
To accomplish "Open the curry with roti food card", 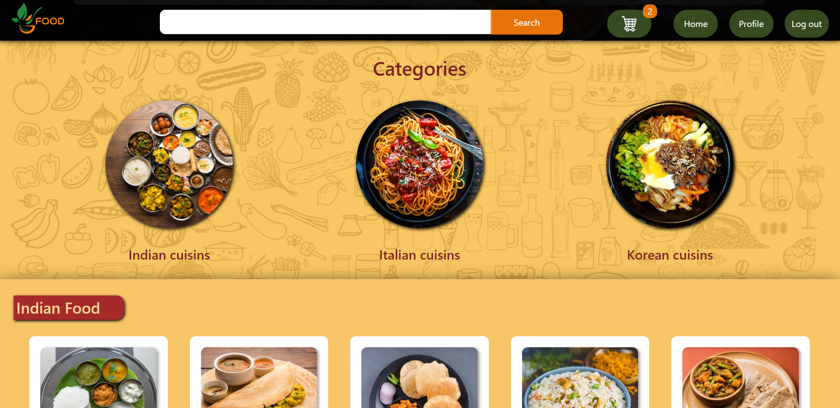I will [x=740, y=372].
